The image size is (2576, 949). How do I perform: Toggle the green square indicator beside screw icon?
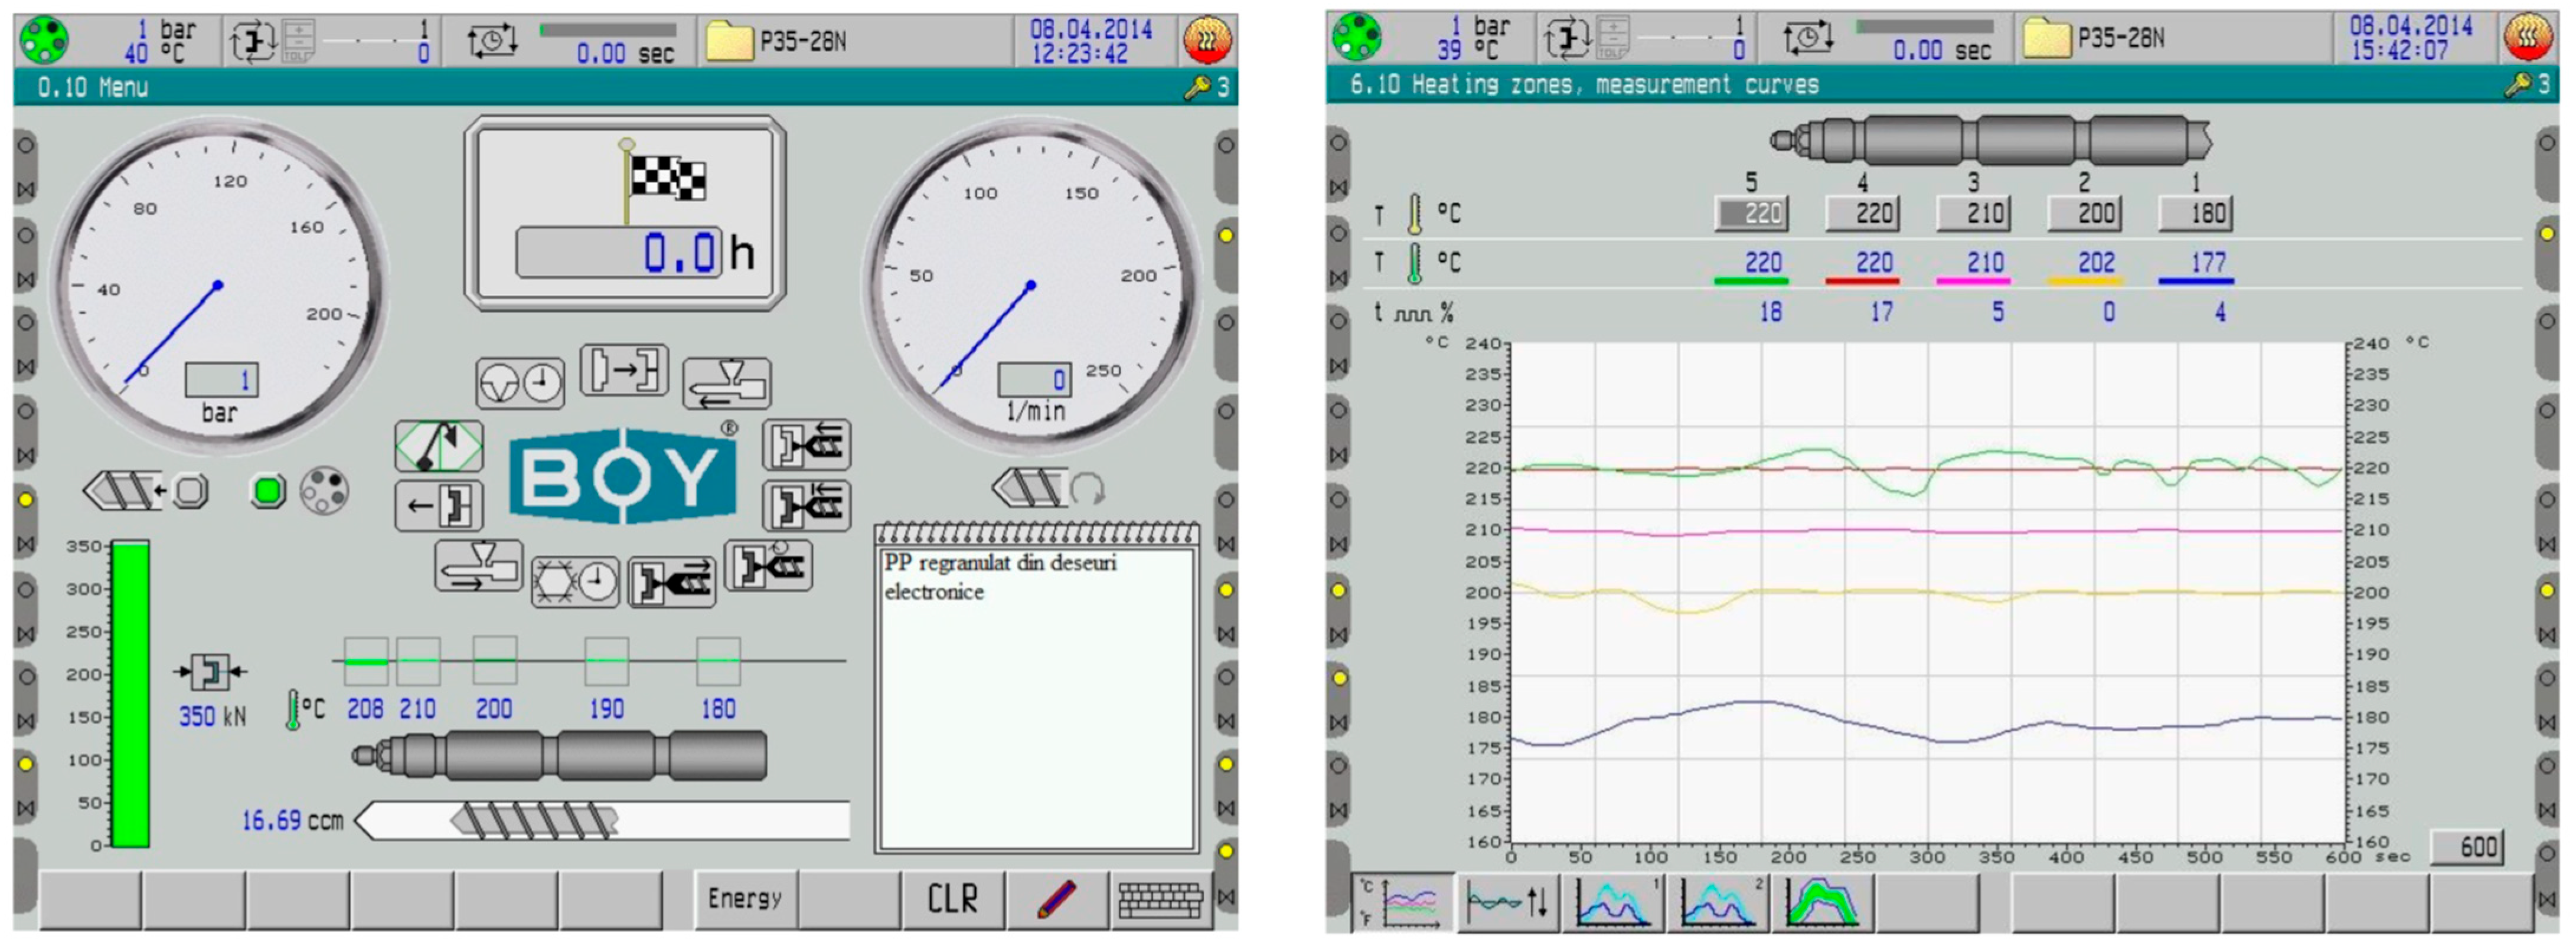point(268,491)
